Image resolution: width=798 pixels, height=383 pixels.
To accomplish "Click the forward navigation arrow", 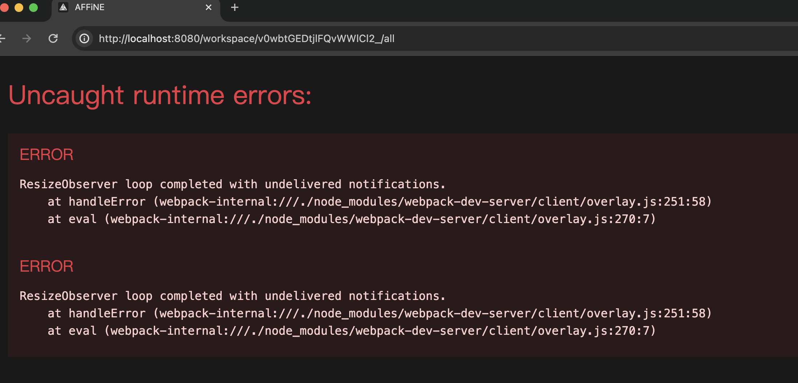I will pyautogui.click(x=27, y=38).
